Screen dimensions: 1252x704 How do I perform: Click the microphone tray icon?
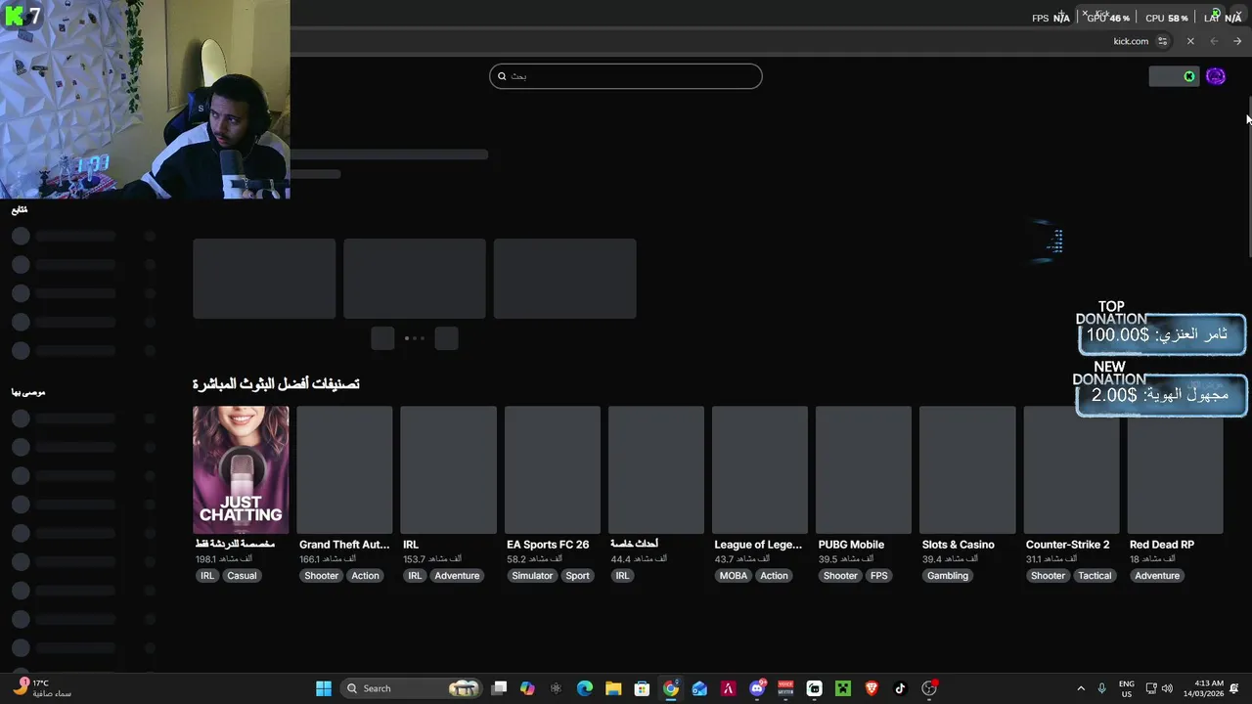click(x=1102, y=688)
